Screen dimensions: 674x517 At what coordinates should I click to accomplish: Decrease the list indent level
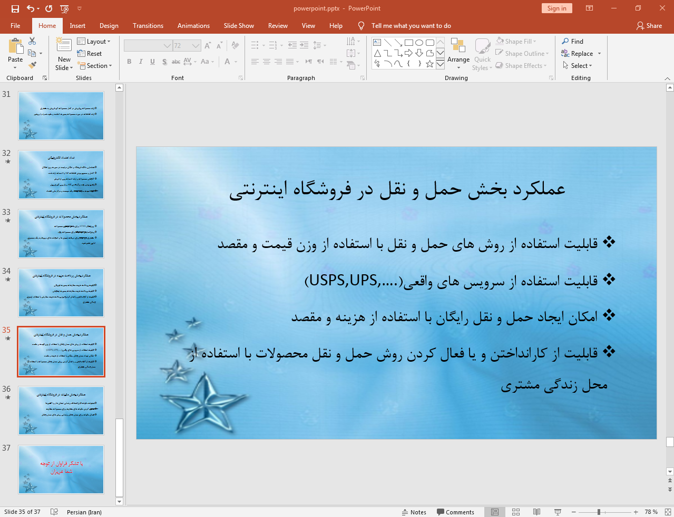click(292, 45)
